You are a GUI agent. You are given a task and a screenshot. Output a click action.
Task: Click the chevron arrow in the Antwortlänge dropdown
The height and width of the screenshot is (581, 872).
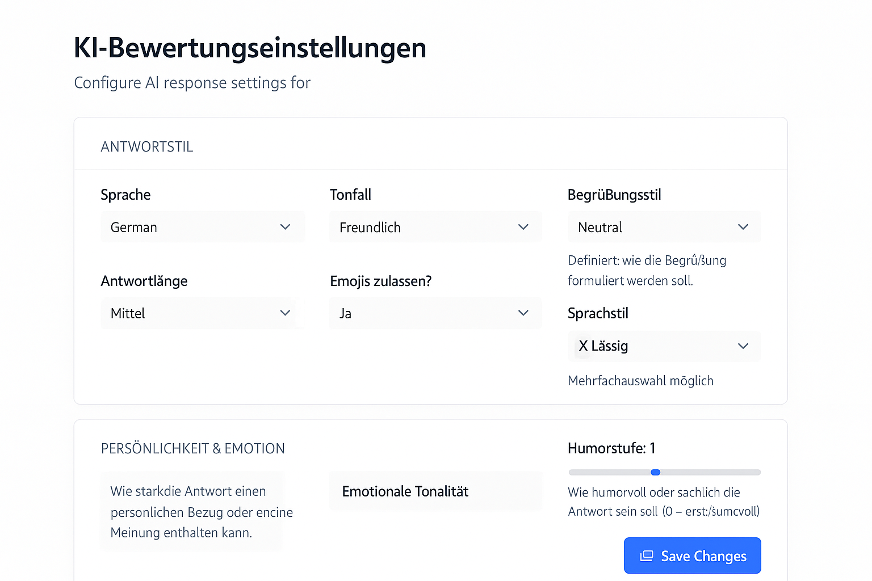tap(285, 313)
